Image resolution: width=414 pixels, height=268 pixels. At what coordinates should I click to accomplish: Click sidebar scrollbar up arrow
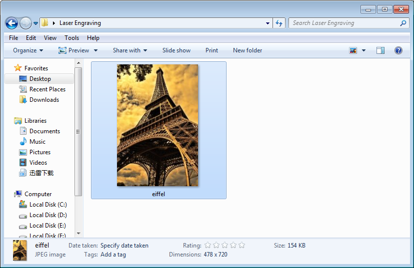click(78, 63)
